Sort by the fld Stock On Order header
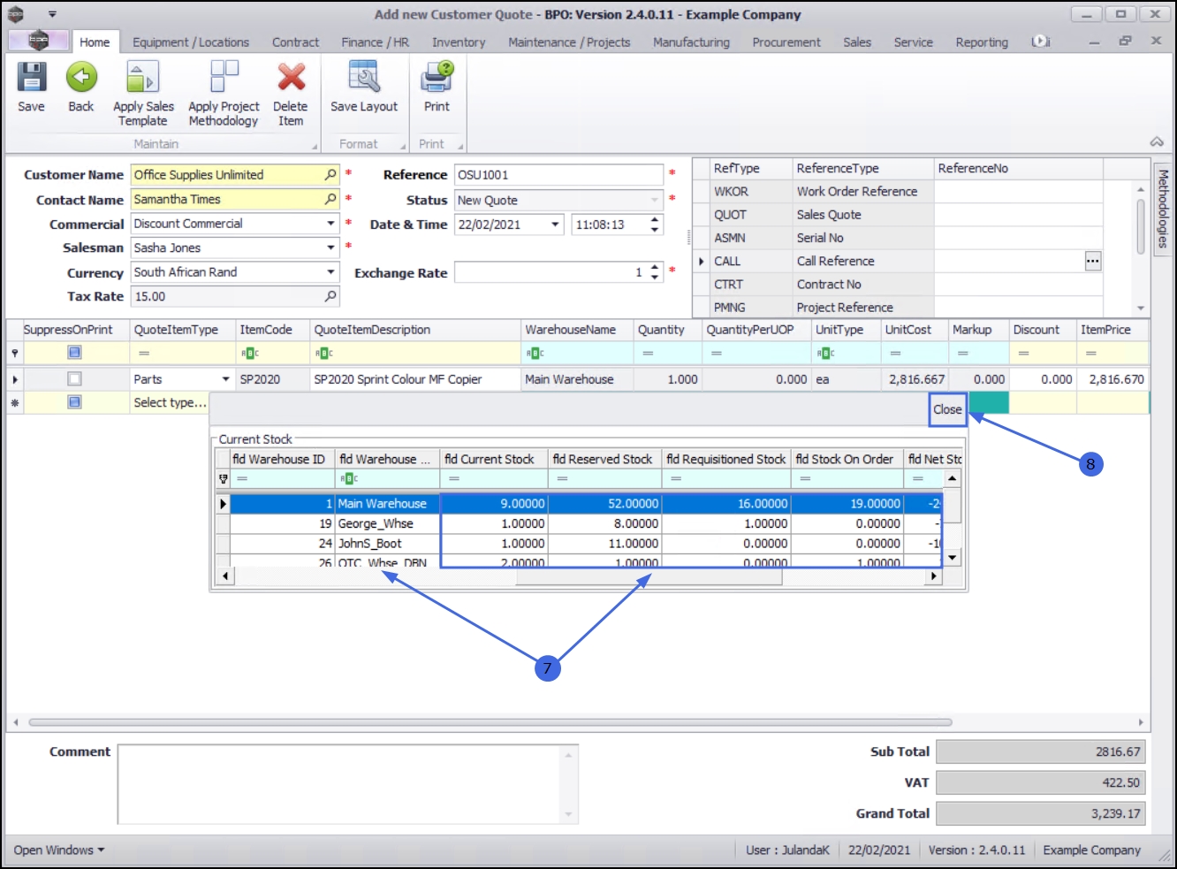1177x869 pixels. click(x=847, y=459)
